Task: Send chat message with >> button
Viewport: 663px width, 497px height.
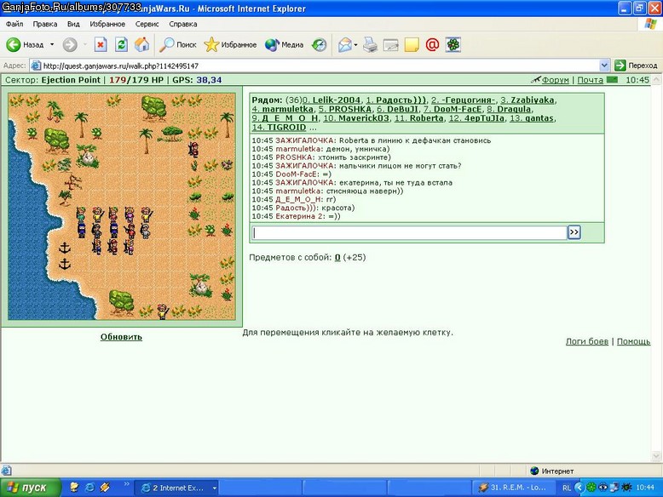Action: (x=574, y=232)
